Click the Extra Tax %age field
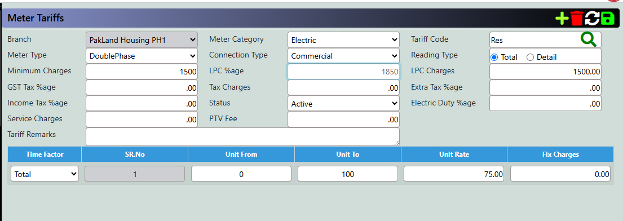This screenshot has width=623, height=221. pyautogui.click(x=545, y=88)
